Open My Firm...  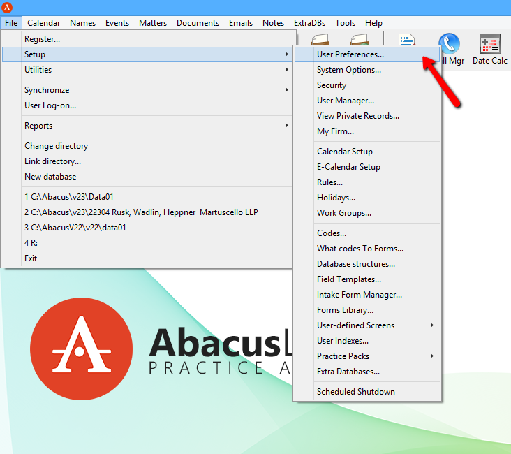367,131
